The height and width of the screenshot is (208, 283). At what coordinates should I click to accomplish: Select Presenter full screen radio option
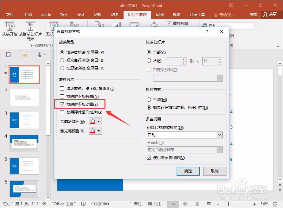[62, 52]
